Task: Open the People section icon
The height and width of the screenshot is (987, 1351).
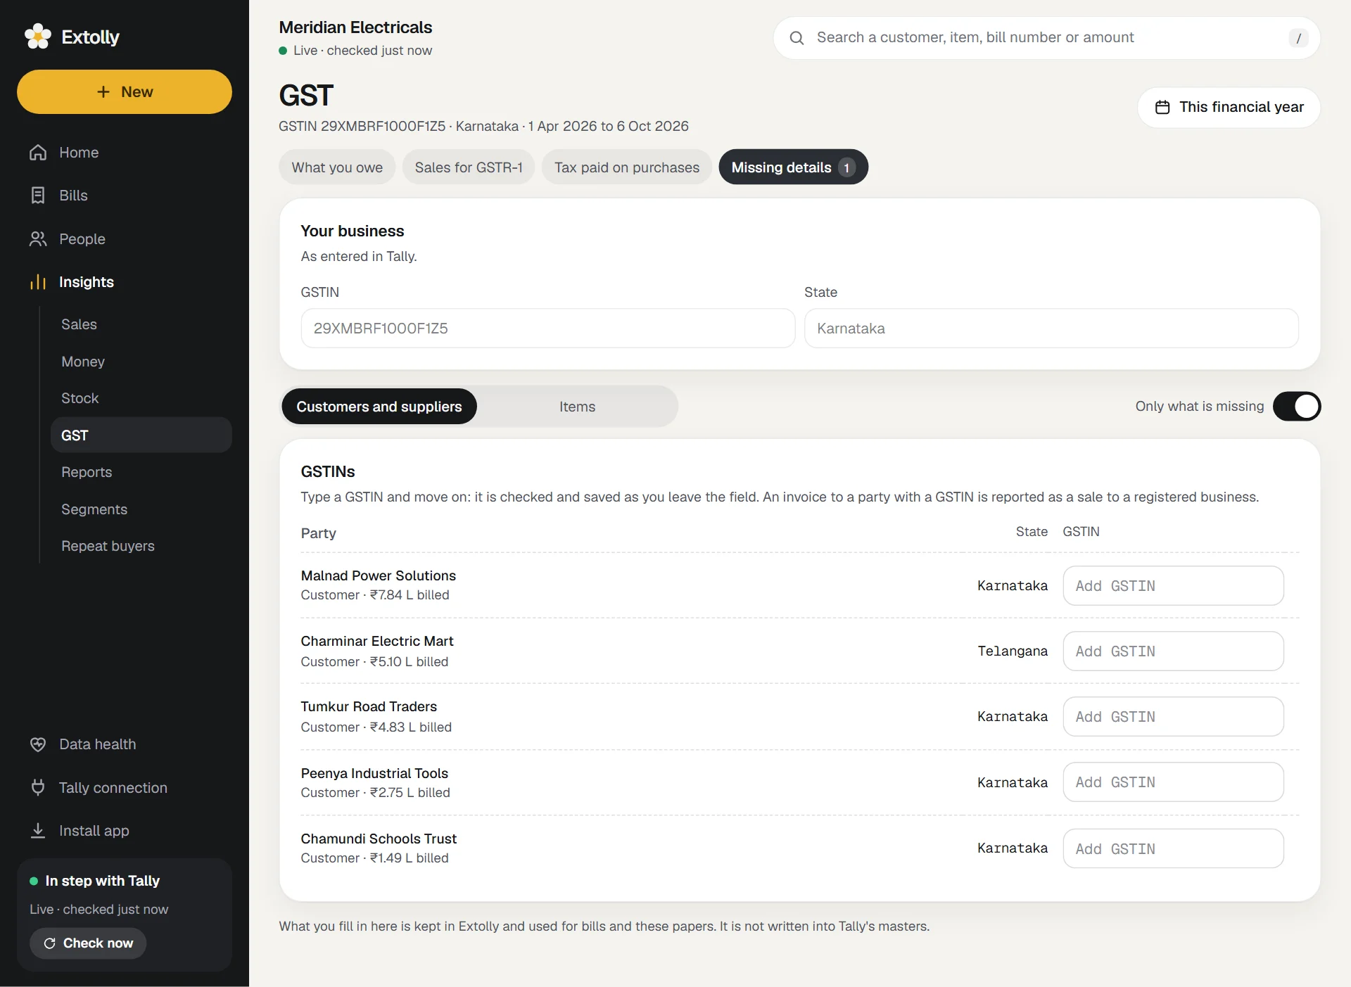Action: click(x=38, y=239)
